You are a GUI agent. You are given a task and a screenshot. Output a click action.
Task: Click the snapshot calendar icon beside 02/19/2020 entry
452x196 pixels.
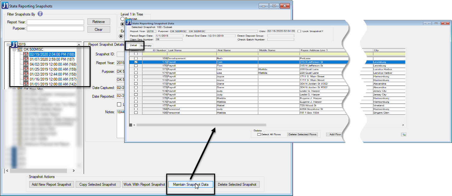coord(26,54)
